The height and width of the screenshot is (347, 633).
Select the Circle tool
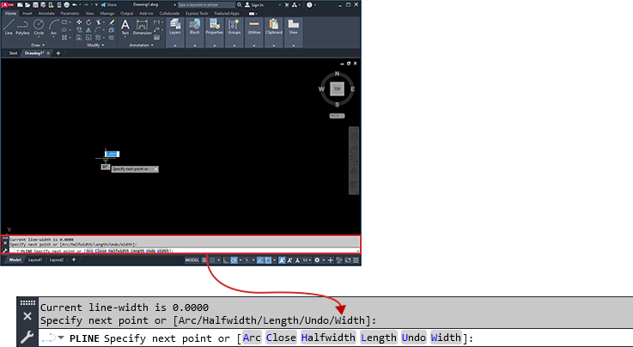(39, 27)
